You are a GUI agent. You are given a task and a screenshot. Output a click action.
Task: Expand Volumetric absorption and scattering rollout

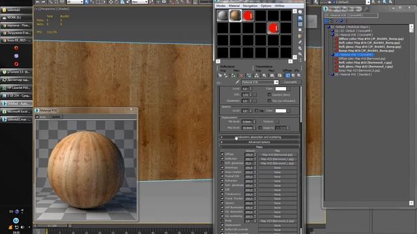(x=259, y=137)
